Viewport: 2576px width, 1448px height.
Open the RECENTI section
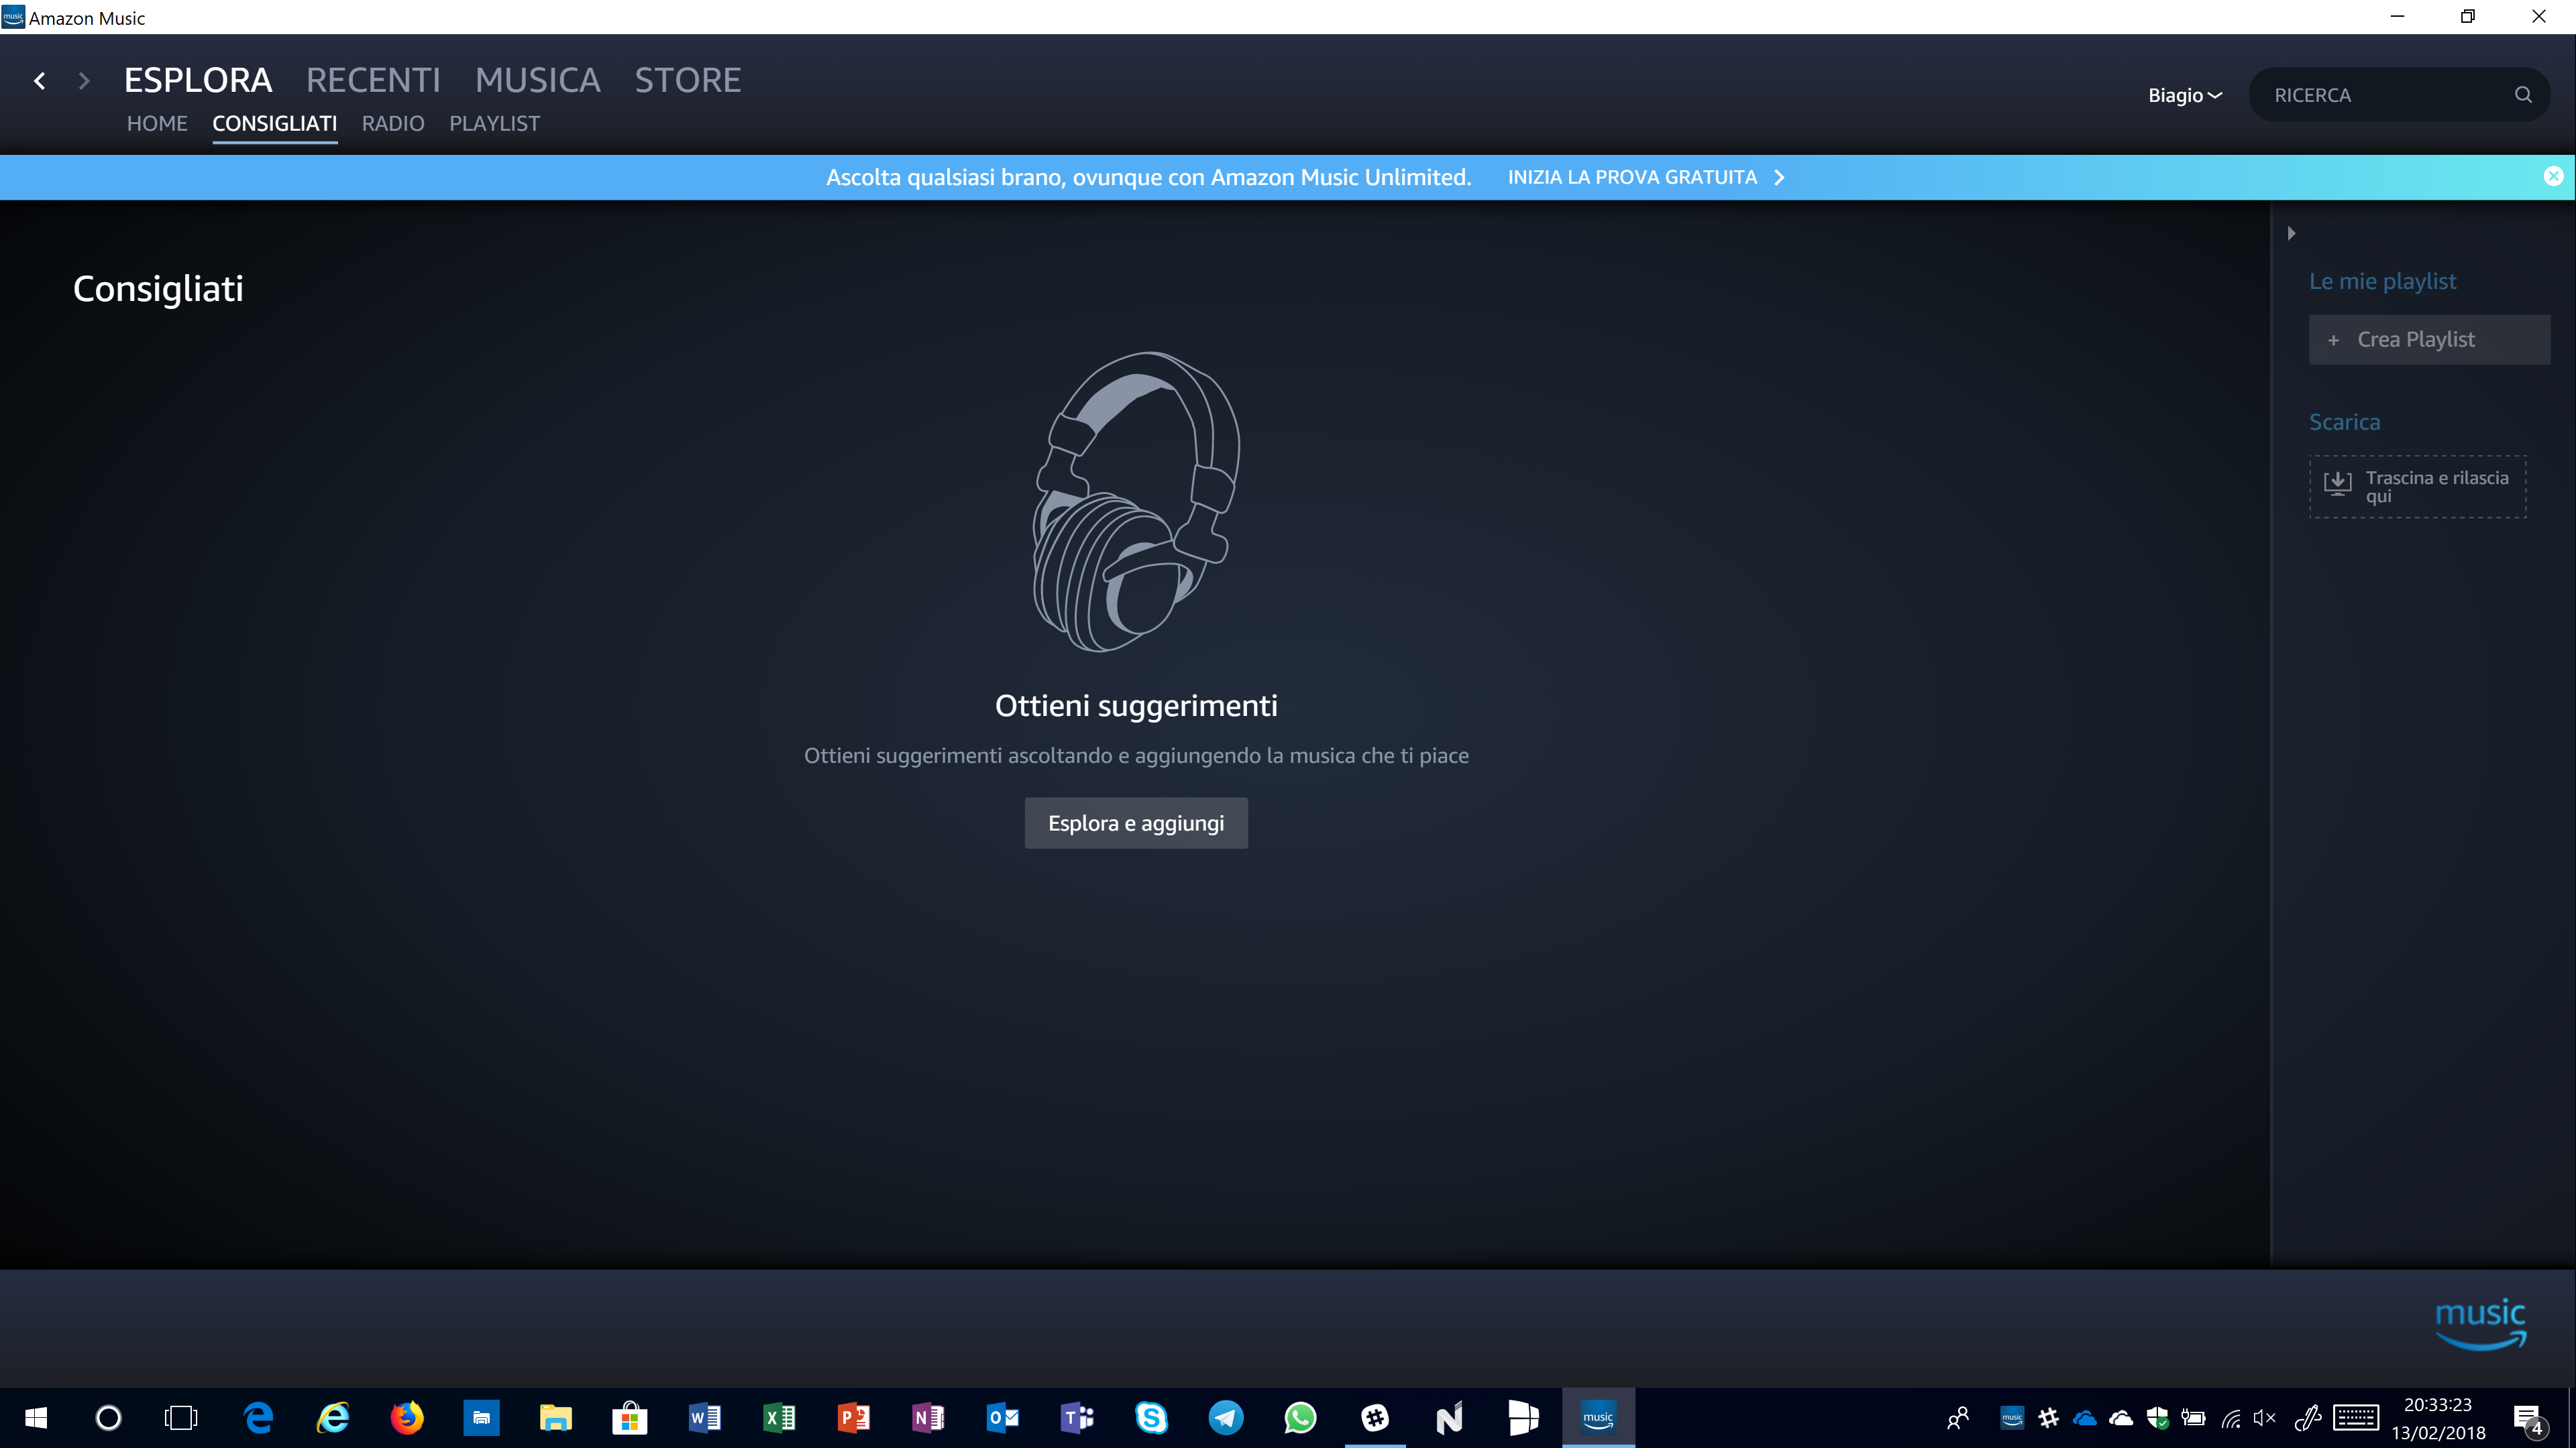[373, 80]
